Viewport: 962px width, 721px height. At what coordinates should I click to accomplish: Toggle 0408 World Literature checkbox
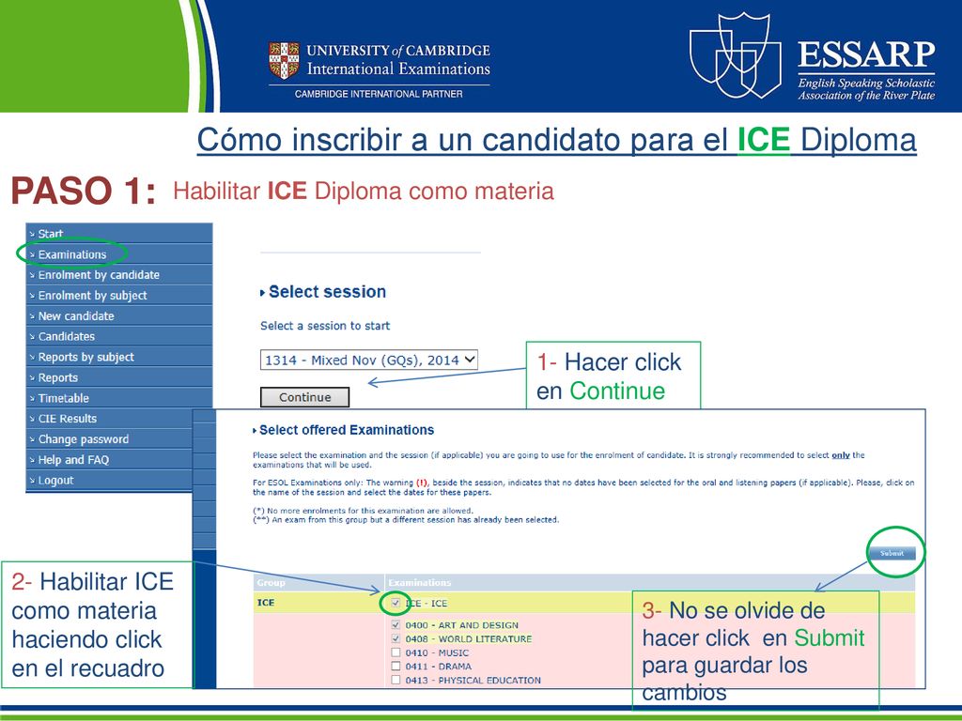[396, 638]
